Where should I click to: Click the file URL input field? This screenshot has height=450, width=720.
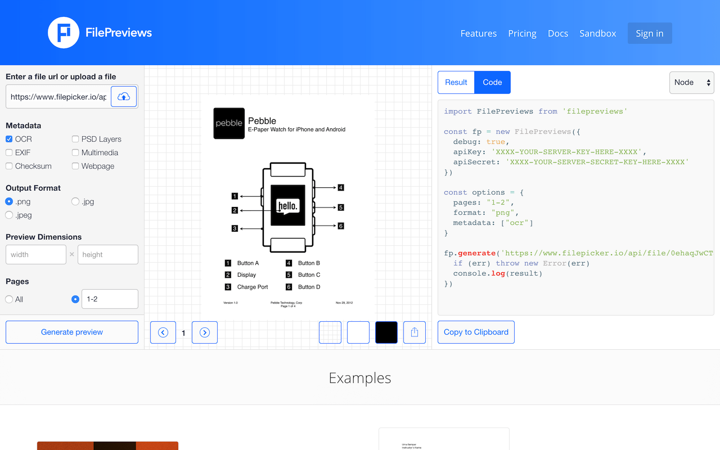pos(58,97)
